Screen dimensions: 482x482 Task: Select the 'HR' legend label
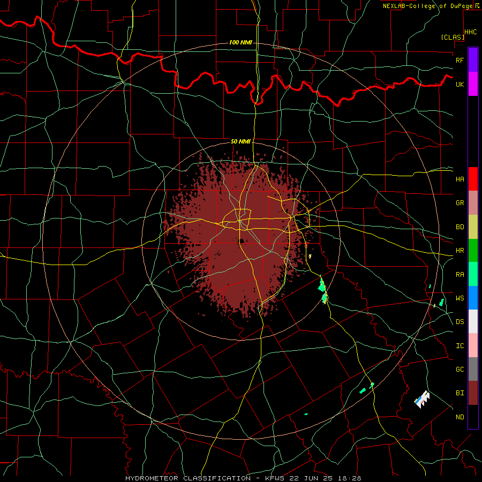[x=460, y=251]
